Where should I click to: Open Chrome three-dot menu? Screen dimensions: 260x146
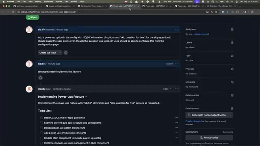coord(257,12)
